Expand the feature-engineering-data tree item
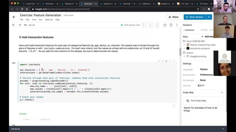Image resolution: width=236 pixels, height=132 pixels. (184, 45)
